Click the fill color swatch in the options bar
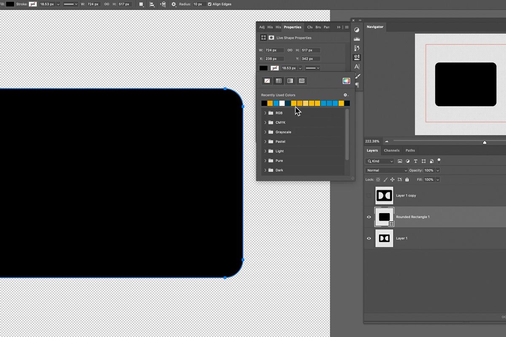This screenshot has width=506, height=337. coord(10,4)
